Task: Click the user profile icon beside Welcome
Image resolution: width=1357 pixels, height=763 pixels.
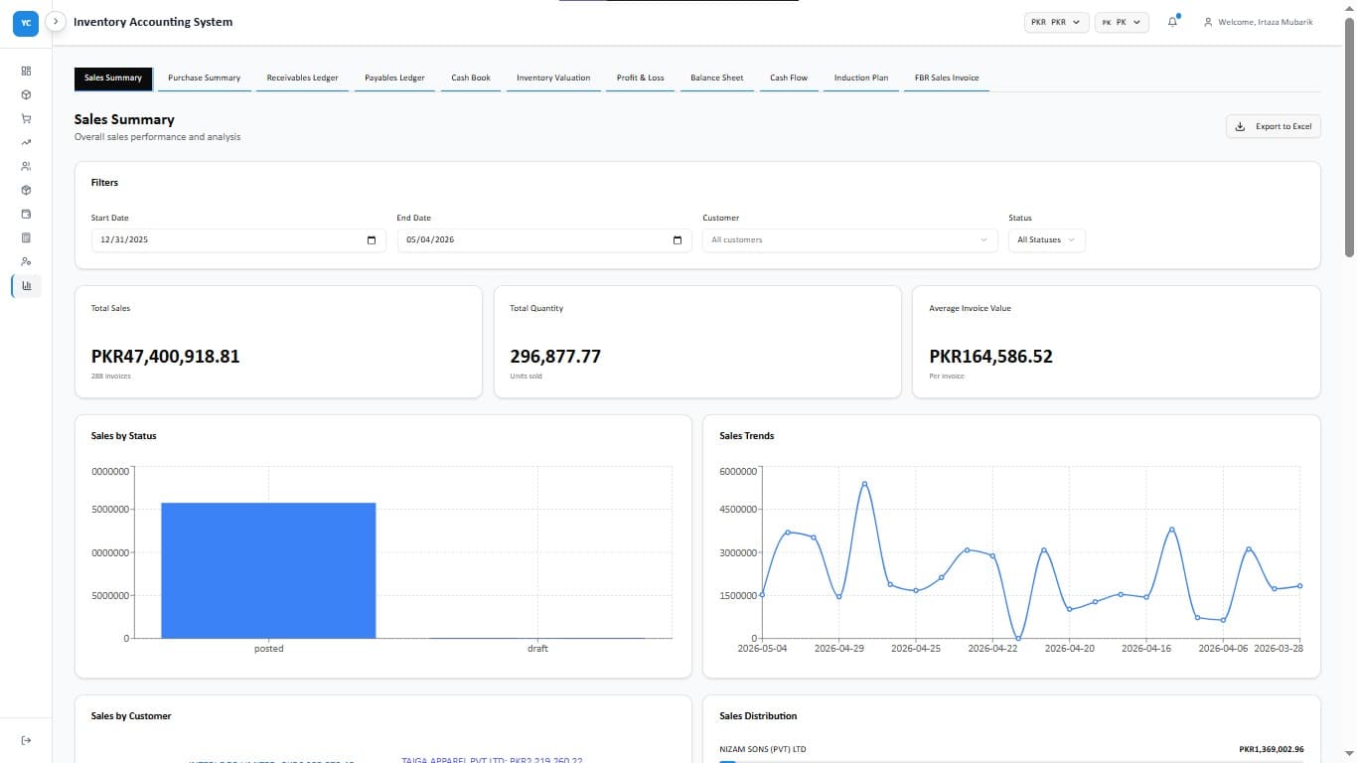Action: (x=1208, y=22)
